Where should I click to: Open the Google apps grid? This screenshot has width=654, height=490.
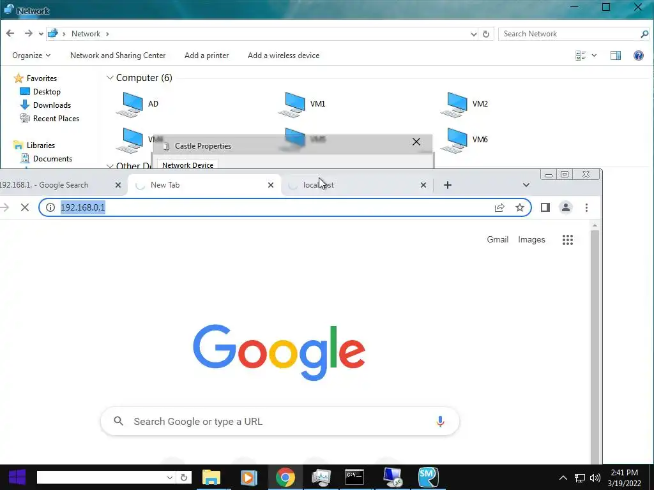[x=568, y=240]
